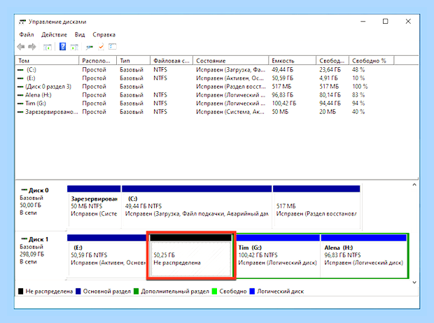Screen dimensions: 434x323
Task: Select the Tim (G:) 100,42 ГБ partition block
Action: 278,255
